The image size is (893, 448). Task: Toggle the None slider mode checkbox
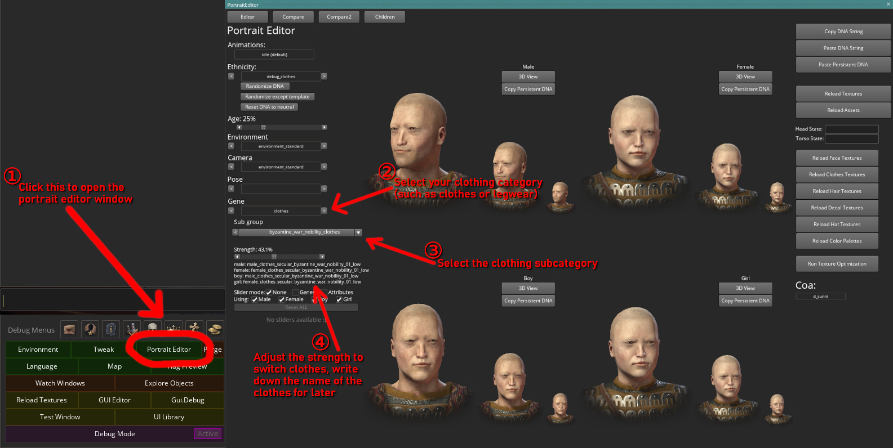click(269, 292)
